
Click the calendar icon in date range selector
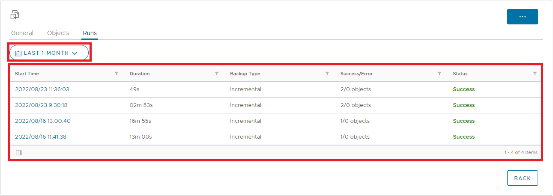coord(18,53)
